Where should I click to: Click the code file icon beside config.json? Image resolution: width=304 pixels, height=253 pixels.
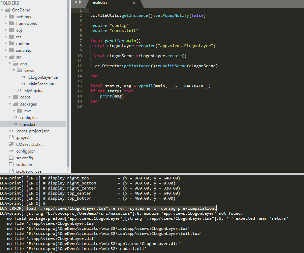[x=11, y=151]
